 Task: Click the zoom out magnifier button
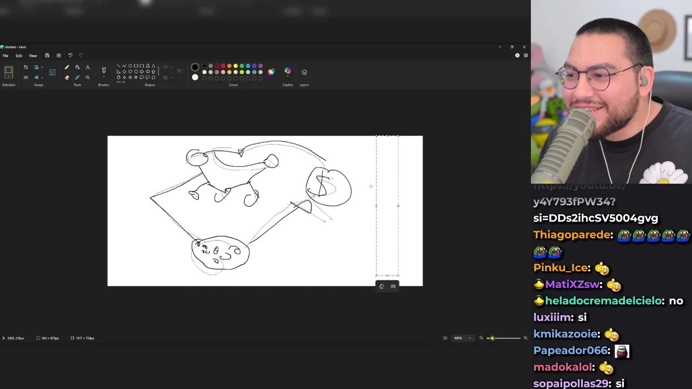pyautogui.click(x=481, y=338)
